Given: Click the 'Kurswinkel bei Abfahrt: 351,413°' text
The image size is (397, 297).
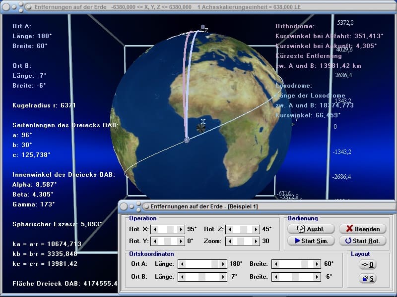Looking at the screenshot, I should (x=330, y=36).
